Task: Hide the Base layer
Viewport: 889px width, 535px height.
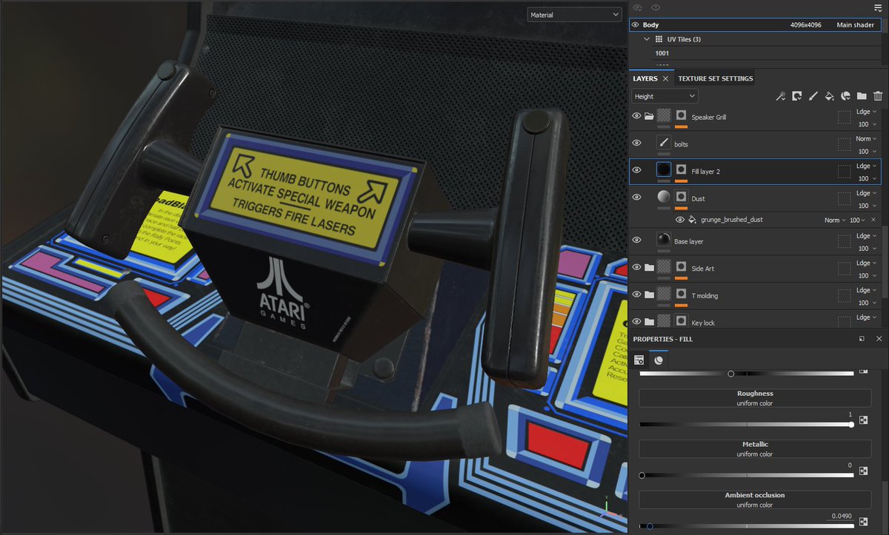Action: click(636, 240)
